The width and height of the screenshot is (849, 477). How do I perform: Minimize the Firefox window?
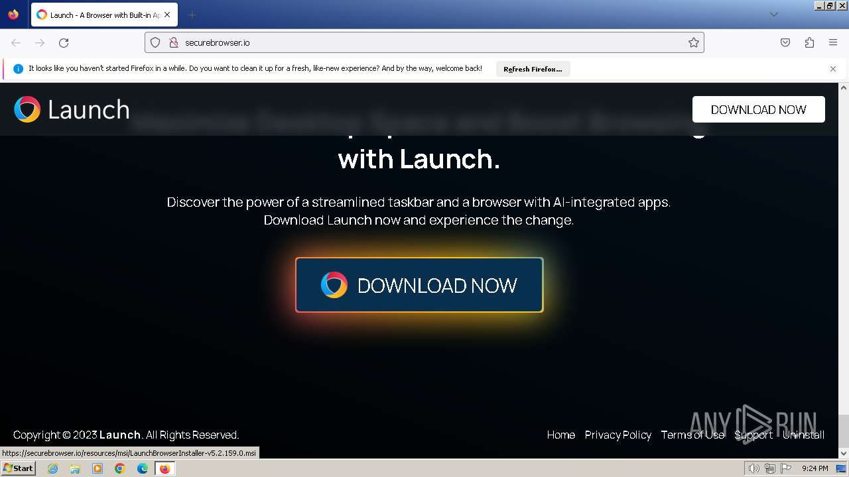coord(820,5)
